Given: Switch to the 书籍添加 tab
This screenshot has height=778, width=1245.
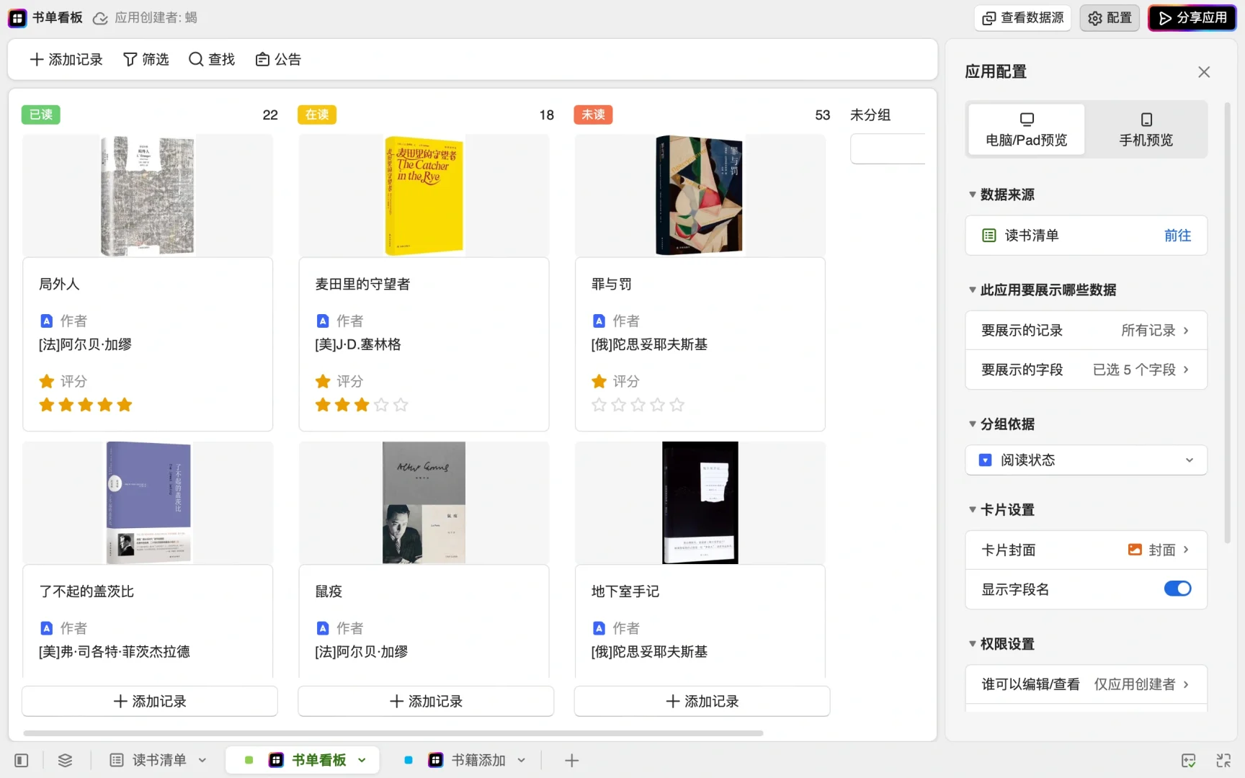Looking at the screenshot, I should coord(478,760).
